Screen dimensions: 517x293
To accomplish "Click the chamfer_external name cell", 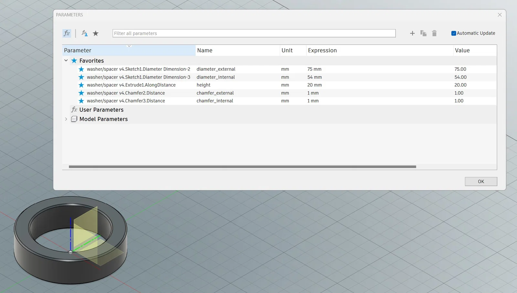I will pos(215,93).
